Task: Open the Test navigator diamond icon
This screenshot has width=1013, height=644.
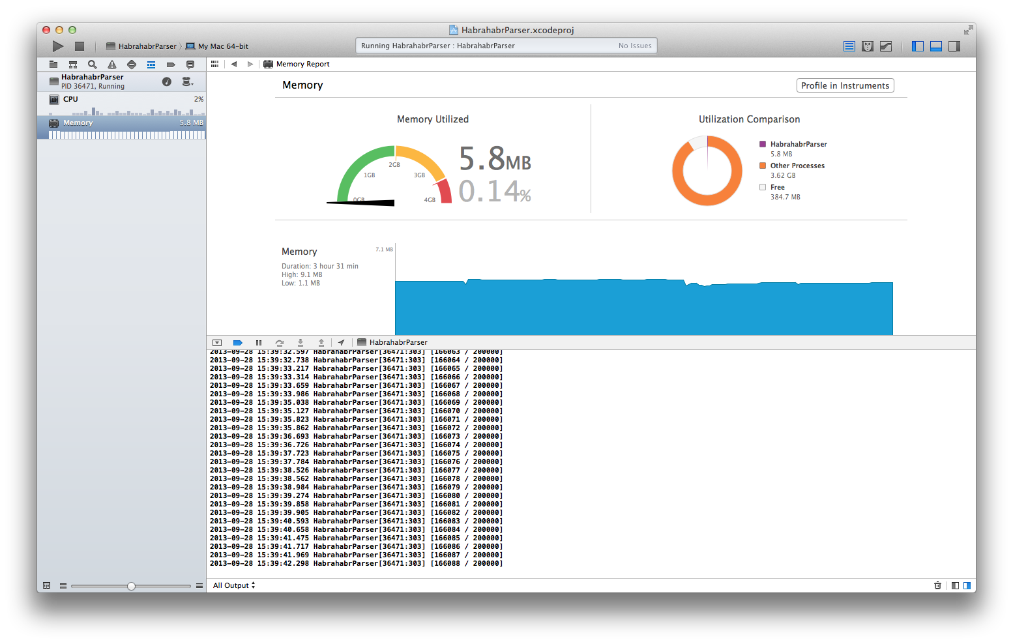Action: click(132, 65)
